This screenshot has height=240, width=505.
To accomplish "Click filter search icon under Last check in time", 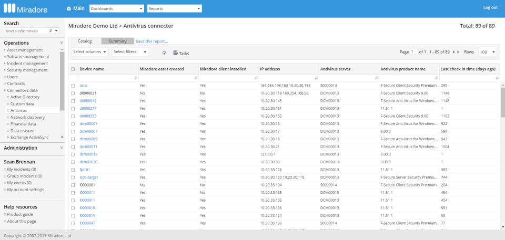I will pyautogui.click(x=497, y=78).
